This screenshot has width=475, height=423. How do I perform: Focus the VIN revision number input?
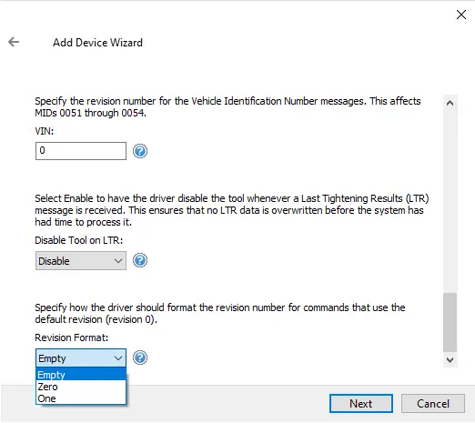pos(81,151)
